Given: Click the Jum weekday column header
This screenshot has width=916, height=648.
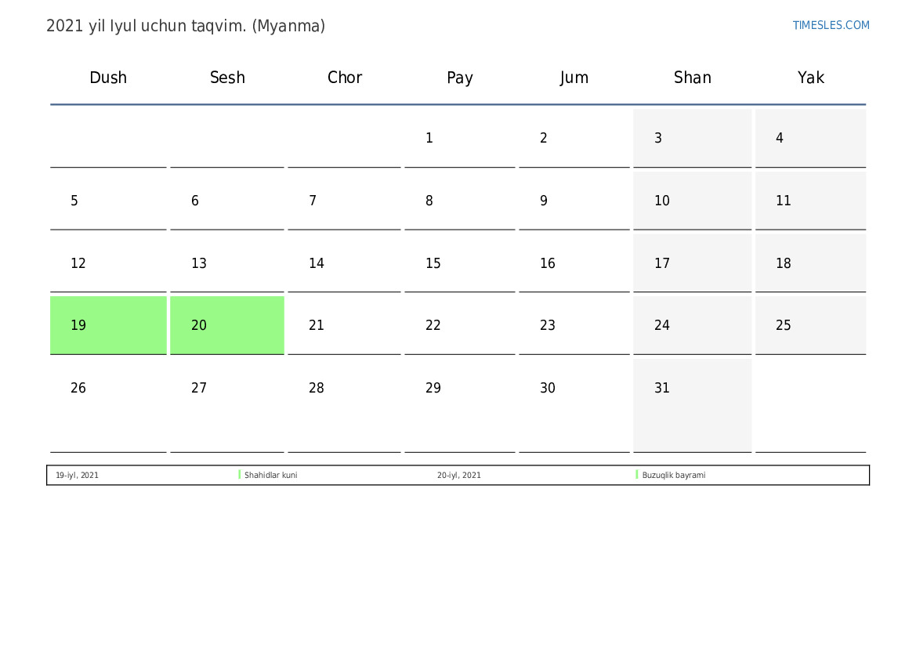Looking at the screenshot, I should (574, 78).
